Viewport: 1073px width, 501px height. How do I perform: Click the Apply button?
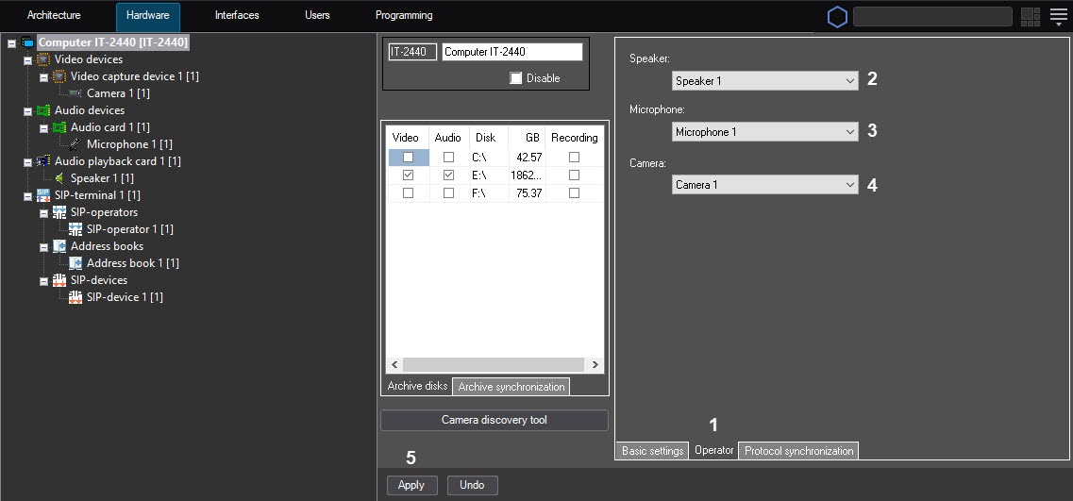coord(411,485)
